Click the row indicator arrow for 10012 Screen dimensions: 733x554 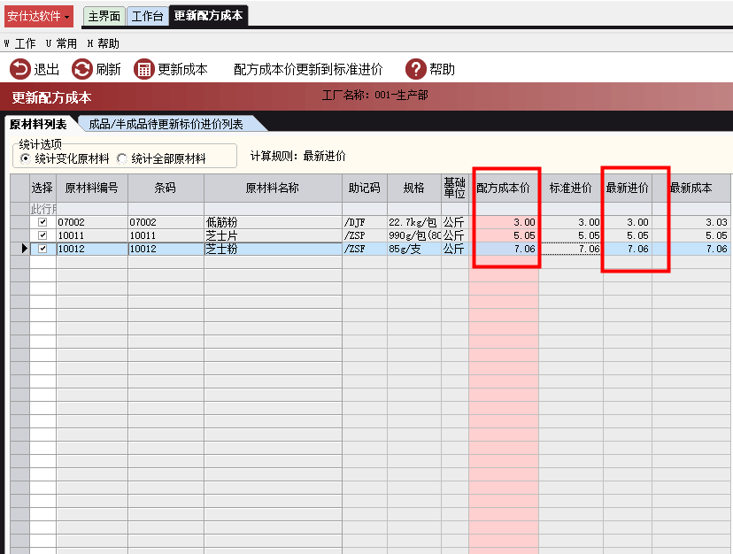coord(24,249)
